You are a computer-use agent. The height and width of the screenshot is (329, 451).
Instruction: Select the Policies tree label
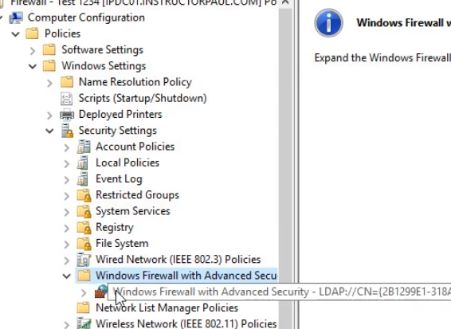(x=62, y=33)
